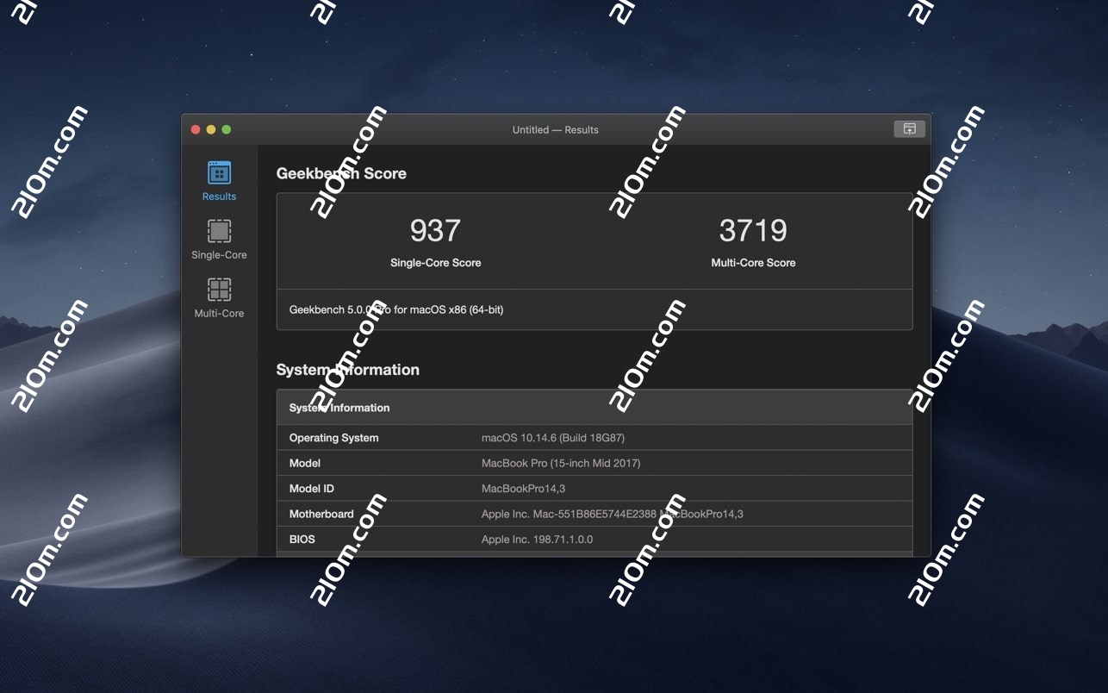Click the Untitled — Results window title
Image resolution: width=1108 pixels, height=693 pixels.
[x=556, y=130]
